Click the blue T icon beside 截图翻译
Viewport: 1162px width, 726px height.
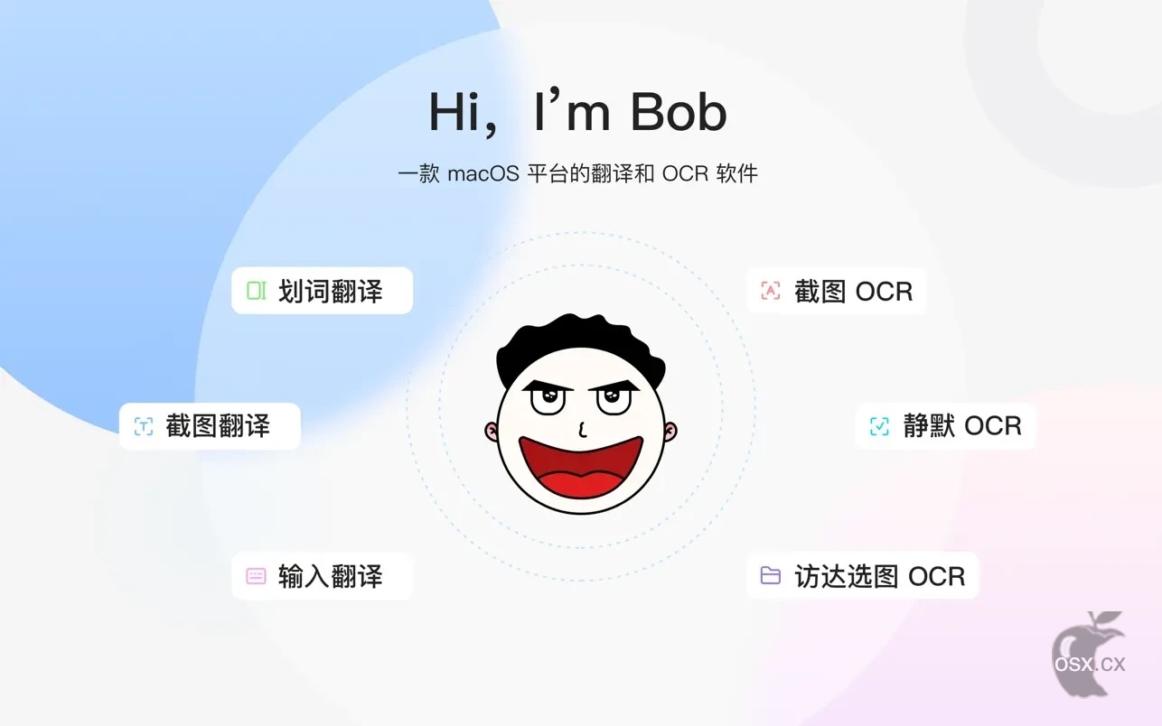click(144, 426)
